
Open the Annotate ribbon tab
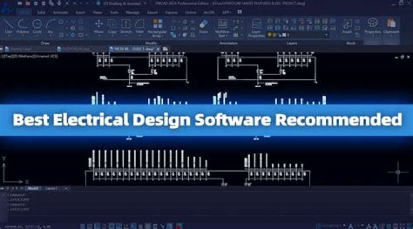(x=60, y=12)
